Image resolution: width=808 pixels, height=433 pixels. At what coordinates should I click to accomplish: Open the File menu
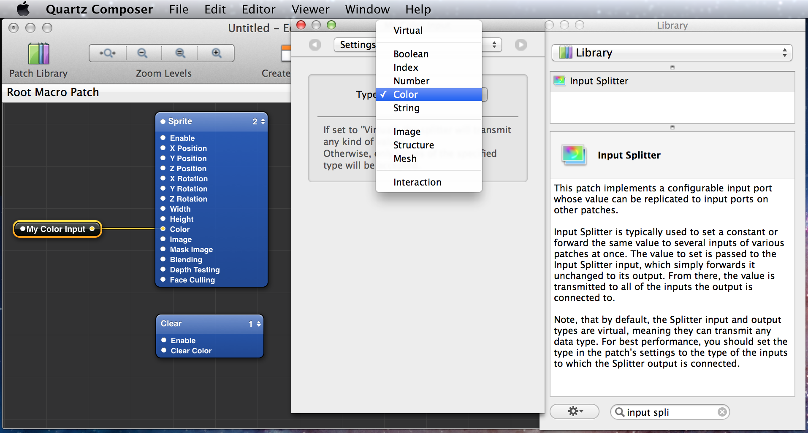pyautogui.click(x=179, y=9)
